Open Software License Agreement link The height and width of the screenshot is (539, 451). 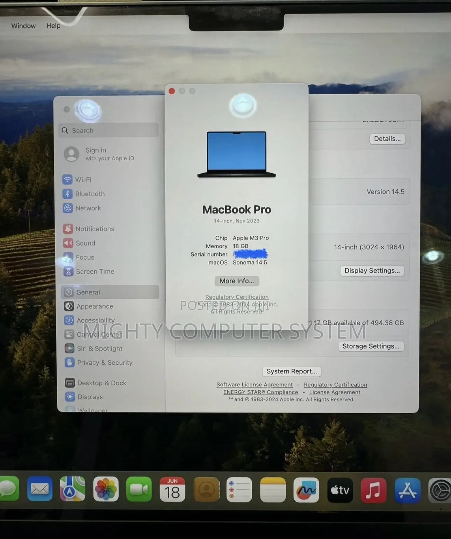[x=255, y=385]
